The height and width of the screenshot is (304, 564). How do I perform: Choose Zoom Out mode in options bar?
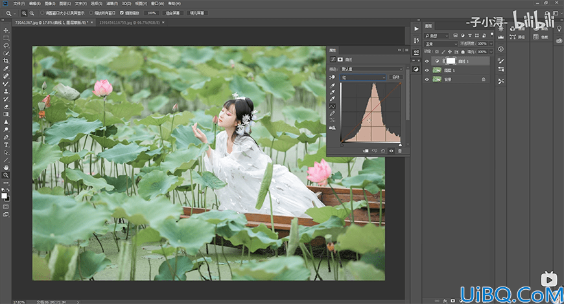32,13
